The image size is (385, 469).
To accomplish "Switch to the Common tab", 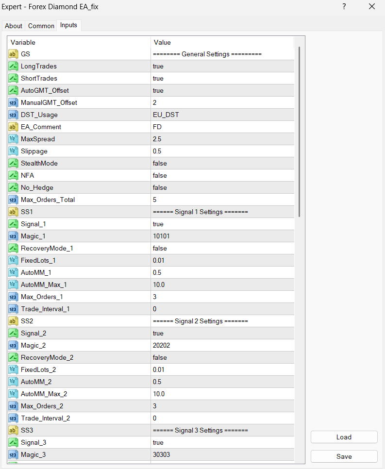I will (41, 26).
